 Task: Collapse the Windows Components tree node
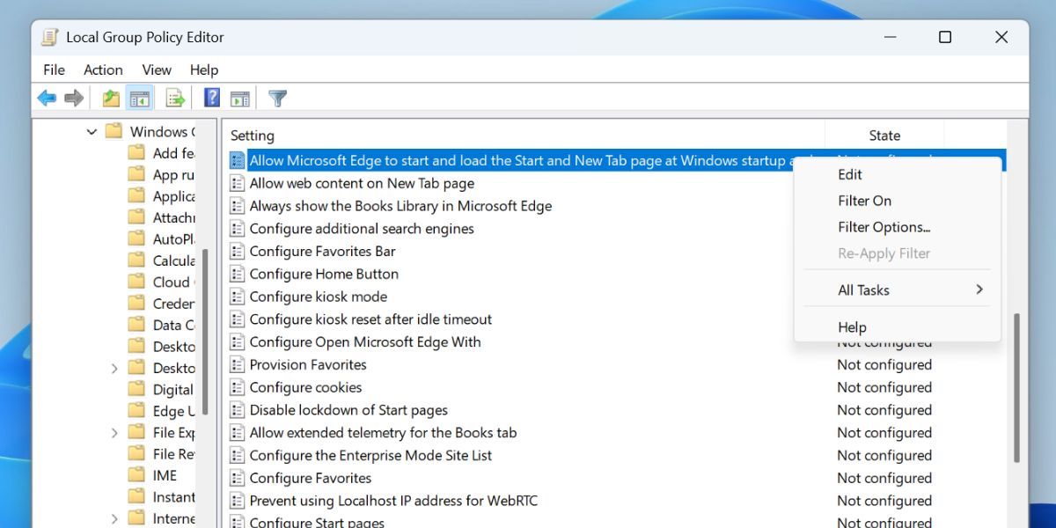click(92, 131)
